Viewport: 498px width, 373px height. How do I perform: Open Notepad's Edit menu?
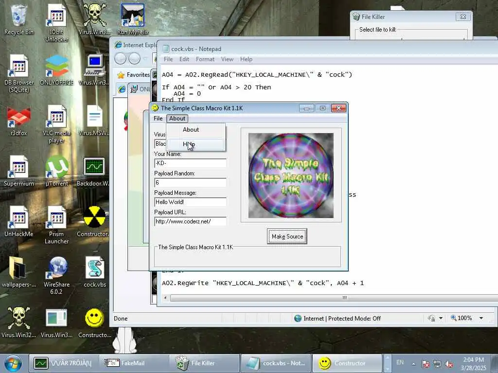point(184,59)
